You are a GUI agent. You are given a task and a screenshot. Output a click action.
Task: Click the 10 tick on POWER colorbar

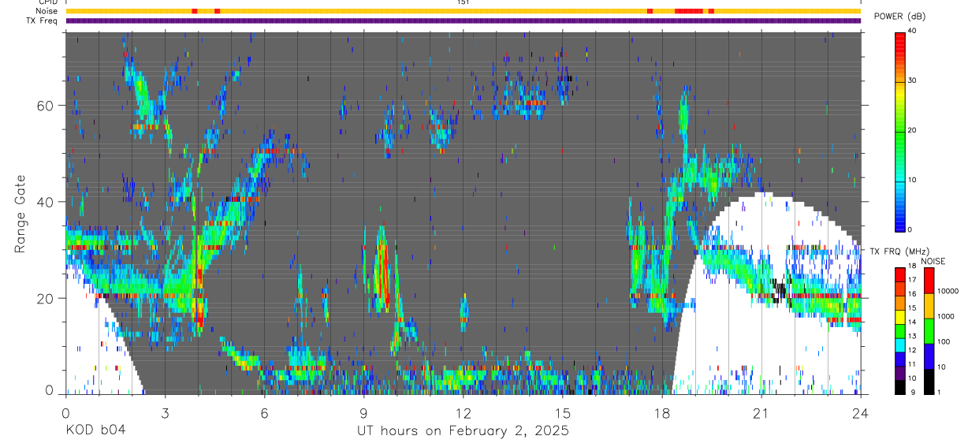coord(914,180)
